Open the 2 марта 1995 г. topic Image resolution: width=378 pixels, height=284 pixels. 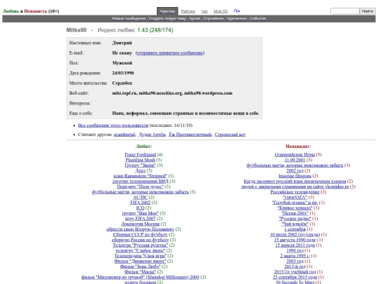[x=295, y=255]
